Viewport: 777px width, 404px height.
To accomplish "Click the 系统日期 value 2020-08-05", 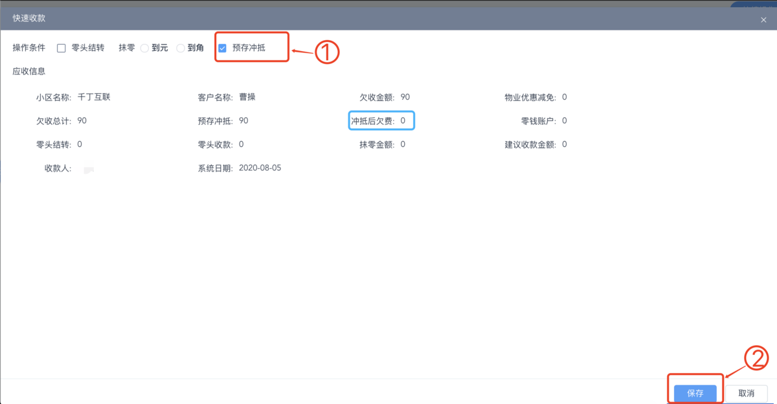I will click(x=260, y=168).
